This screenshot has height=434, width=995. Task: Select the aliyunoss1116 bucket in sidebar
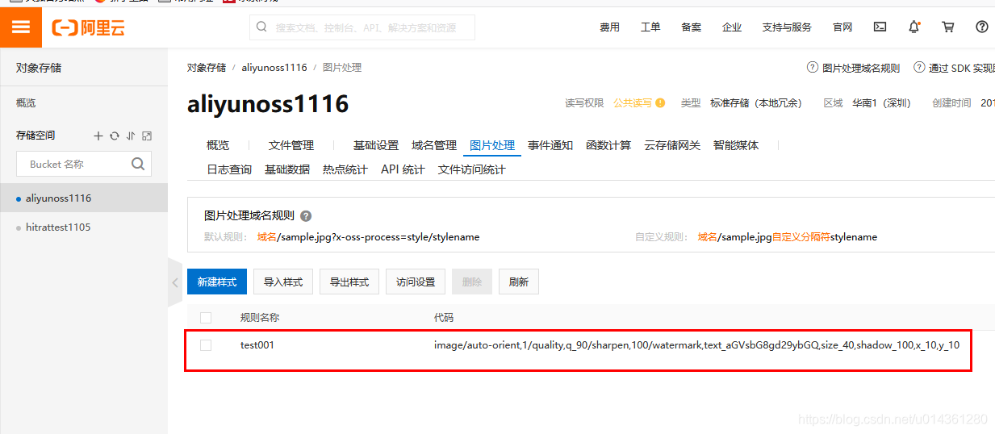[84, 198]
